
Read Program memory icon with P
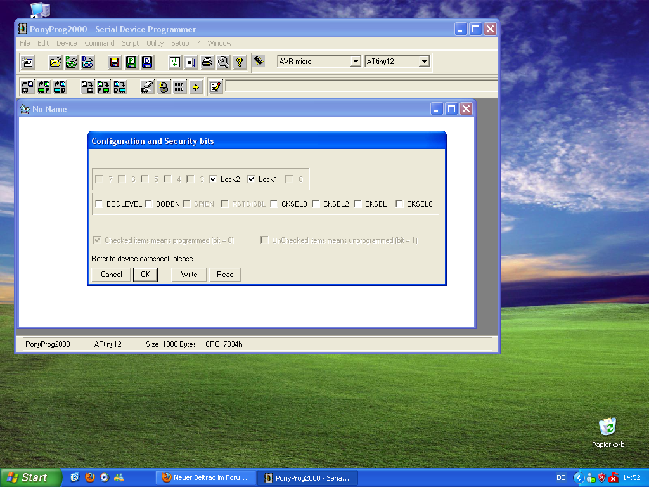pos(44,87)
